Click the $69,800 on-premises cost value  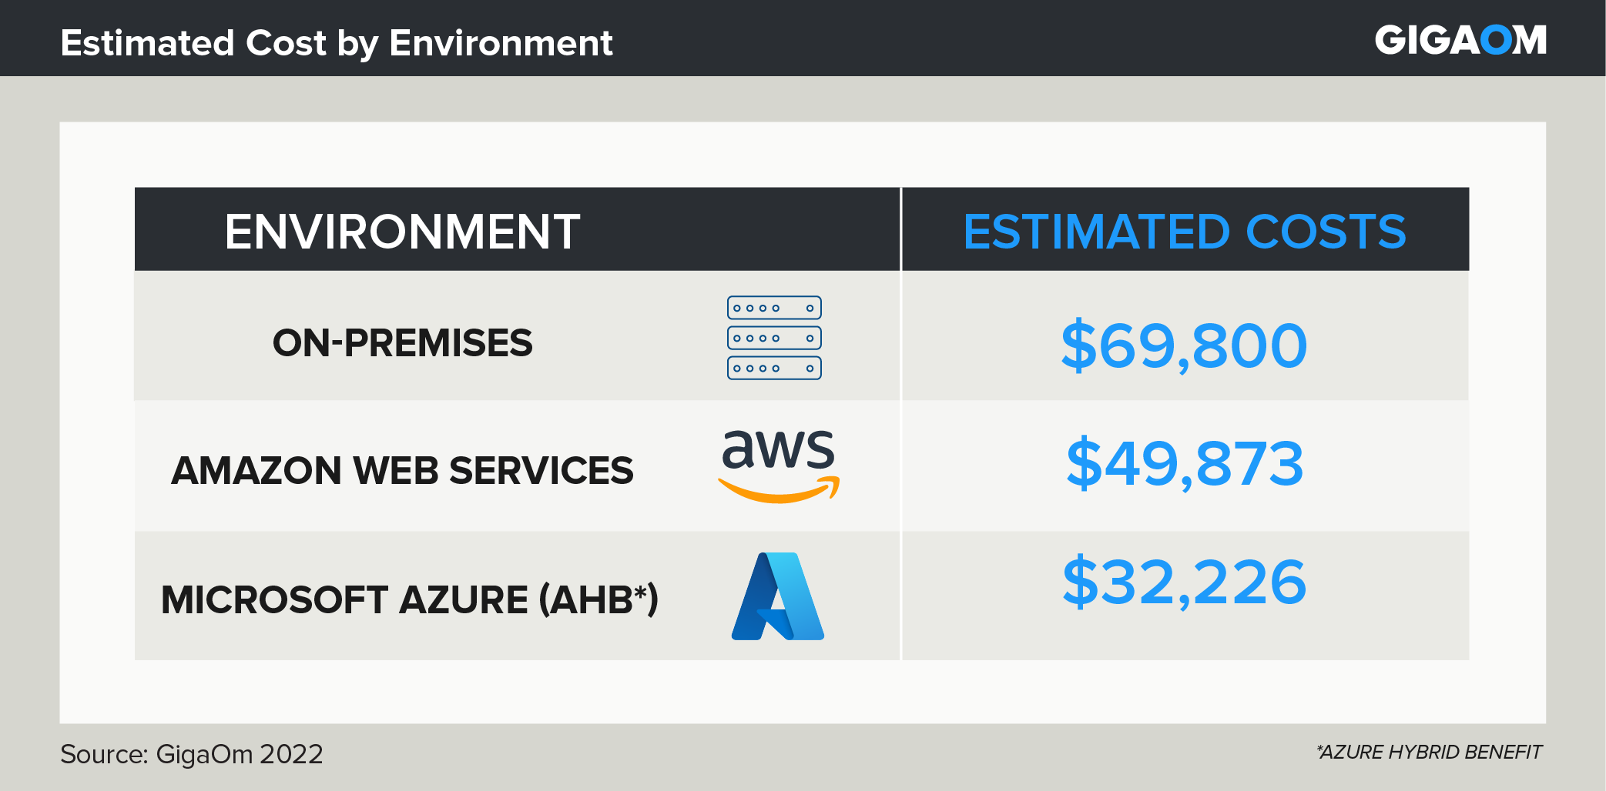coord(1184,345)
